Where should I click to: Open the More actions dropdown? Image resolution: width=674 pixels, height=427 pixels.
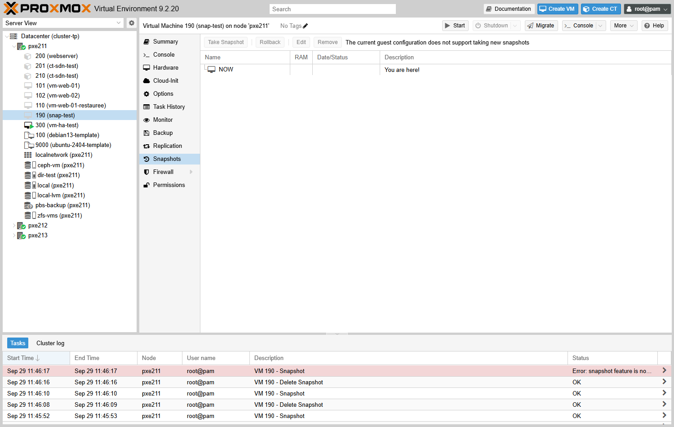pos(624,26)
